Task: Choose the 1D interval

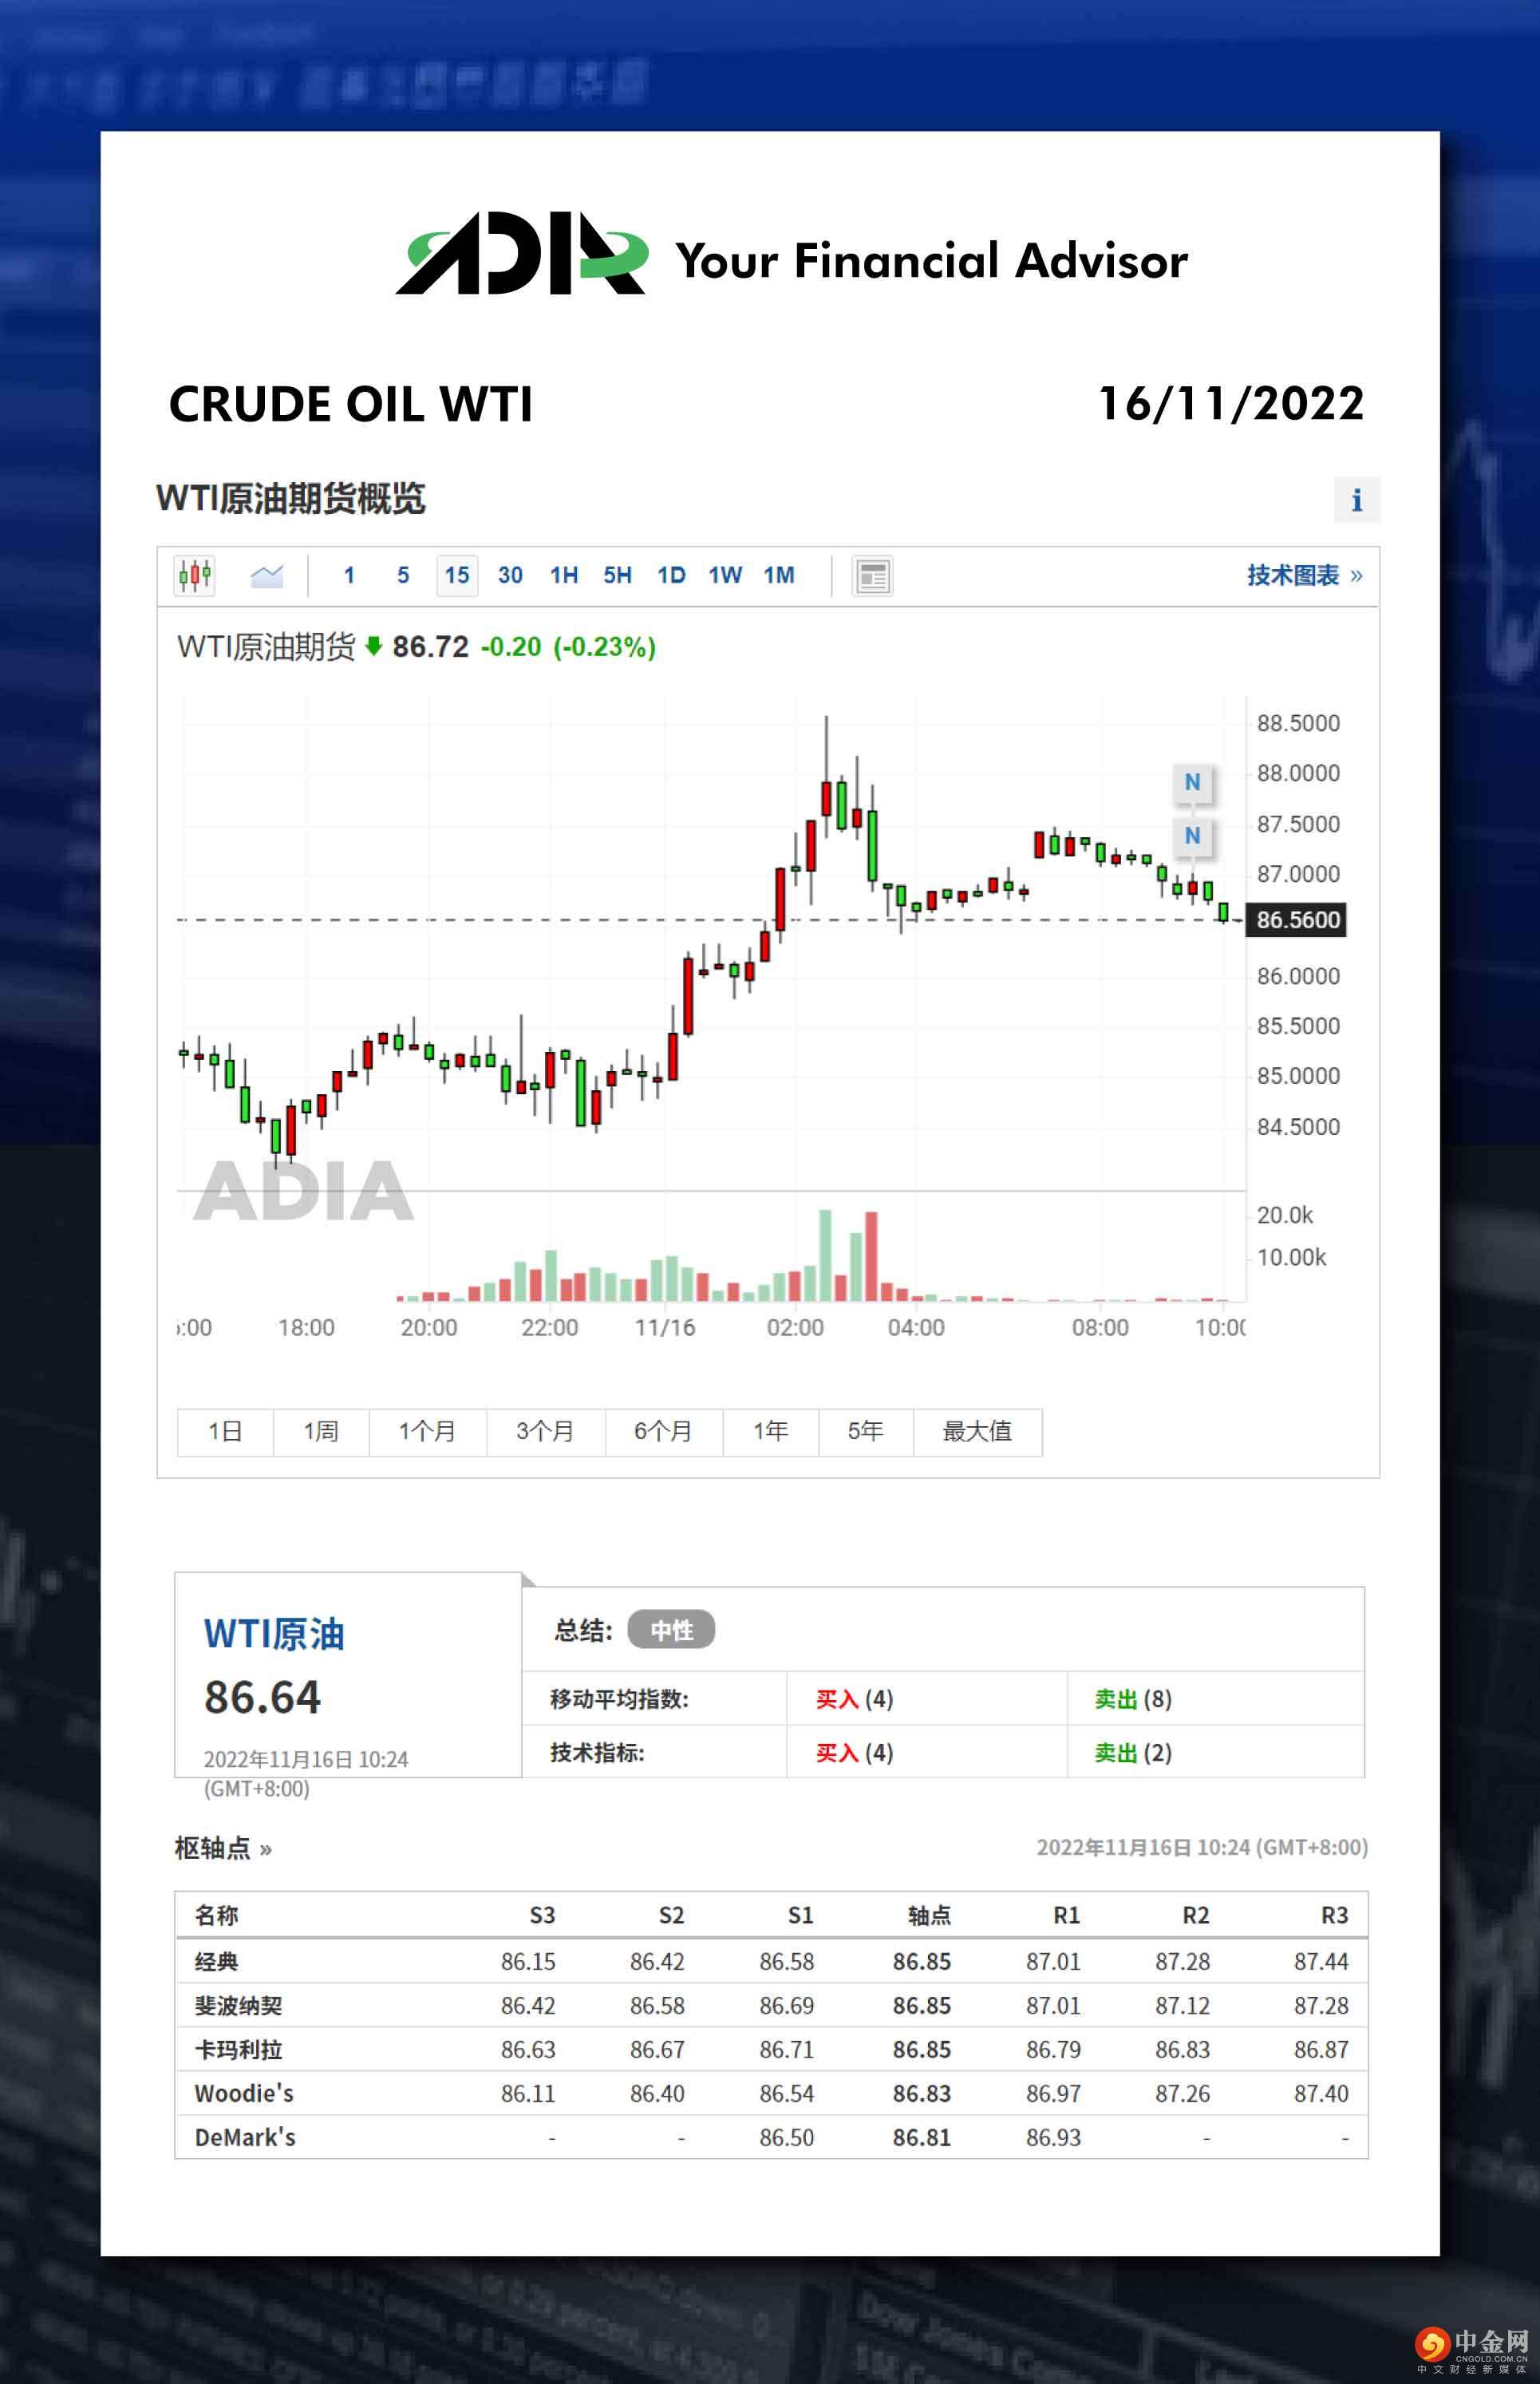Action: coord(671,575)
